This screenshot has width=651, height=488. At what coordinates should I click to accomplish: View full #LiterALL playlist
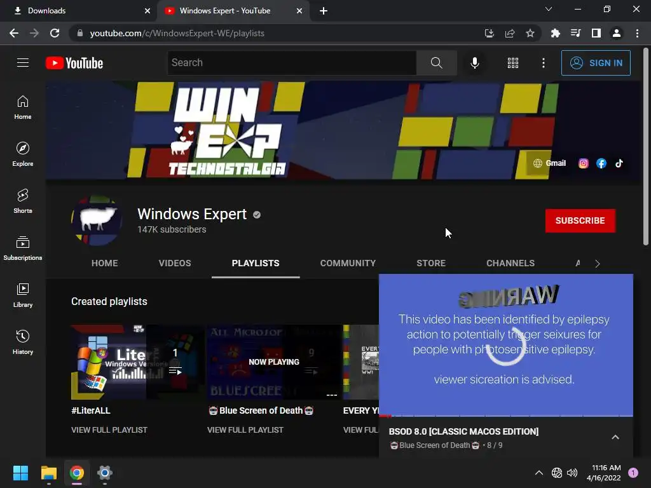109,430
